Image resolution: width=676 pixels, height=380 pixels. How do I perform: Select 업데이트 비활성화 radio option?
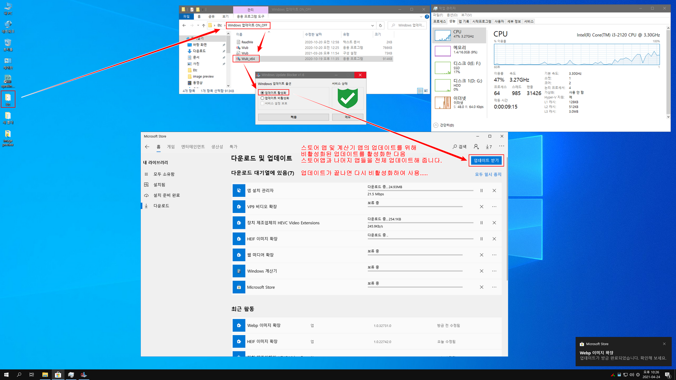coord(262,98)
